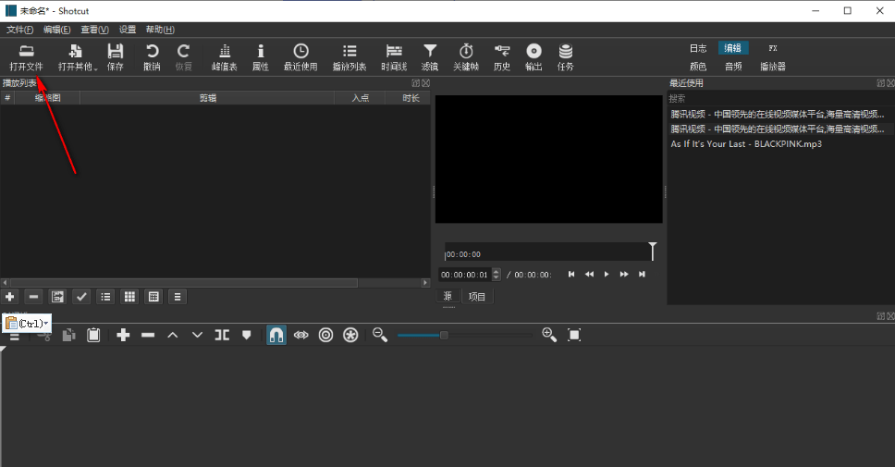This screenshot has height=467, width=895.
Task: Open recent file As If It's Your Last - BLACKPINK.mp3
Action: [746, 144]
